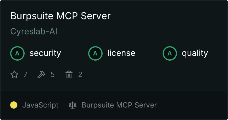Screen dimensions: 228x120
Task: Click the star count 7
Action: (25, 74)
